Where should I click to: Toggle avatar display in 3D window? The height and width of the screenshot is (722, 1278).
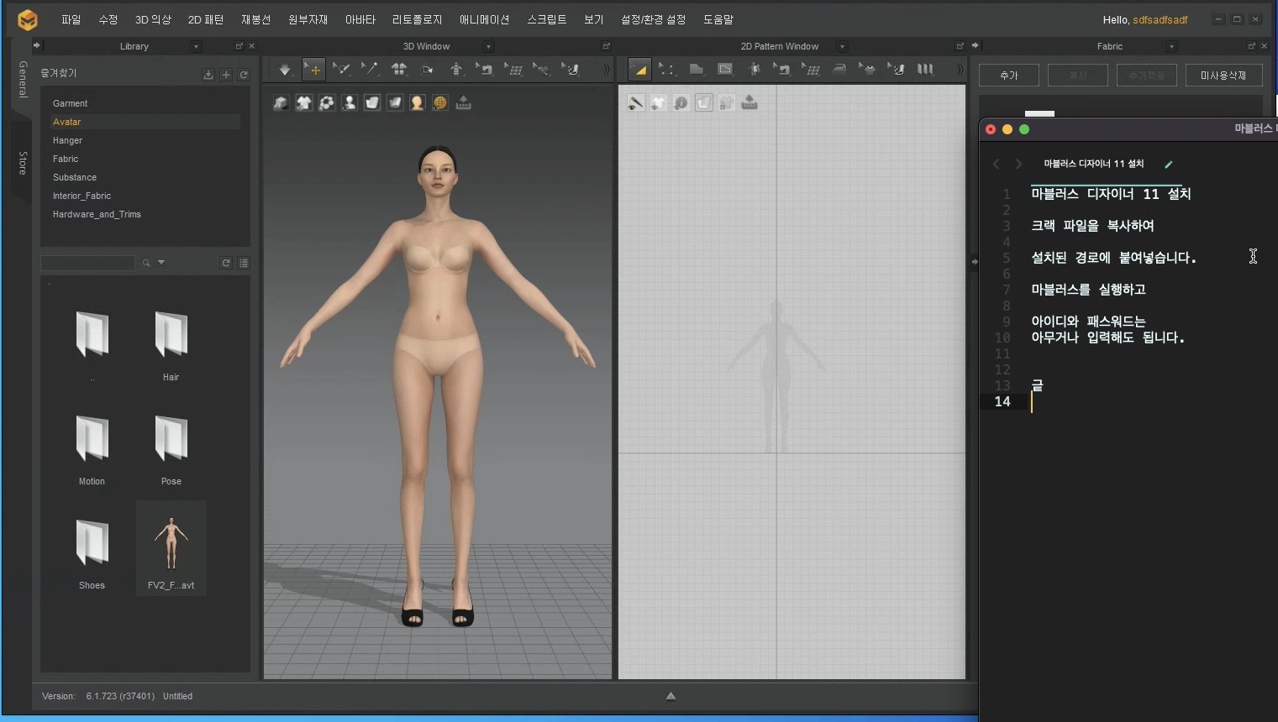coord(349,102)
